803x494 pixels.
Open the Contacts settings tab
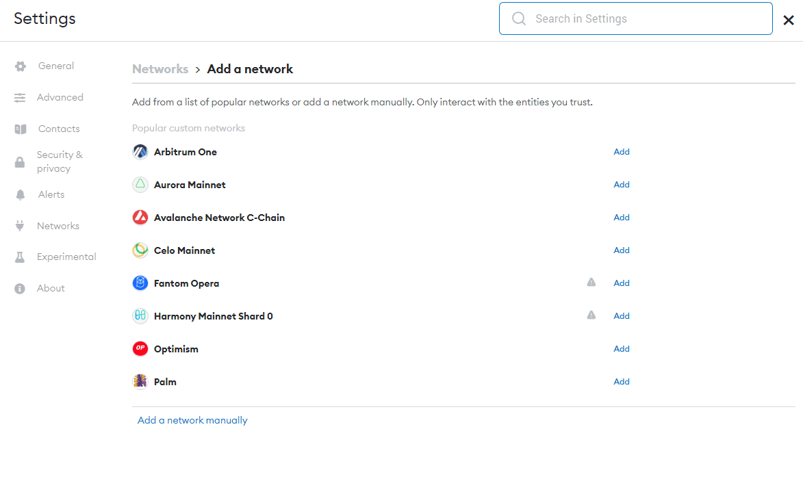pos(59,129)
